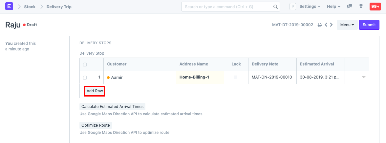
Task: Expand row options arrow for Aamir row
Action: click(x=363, y=78)
